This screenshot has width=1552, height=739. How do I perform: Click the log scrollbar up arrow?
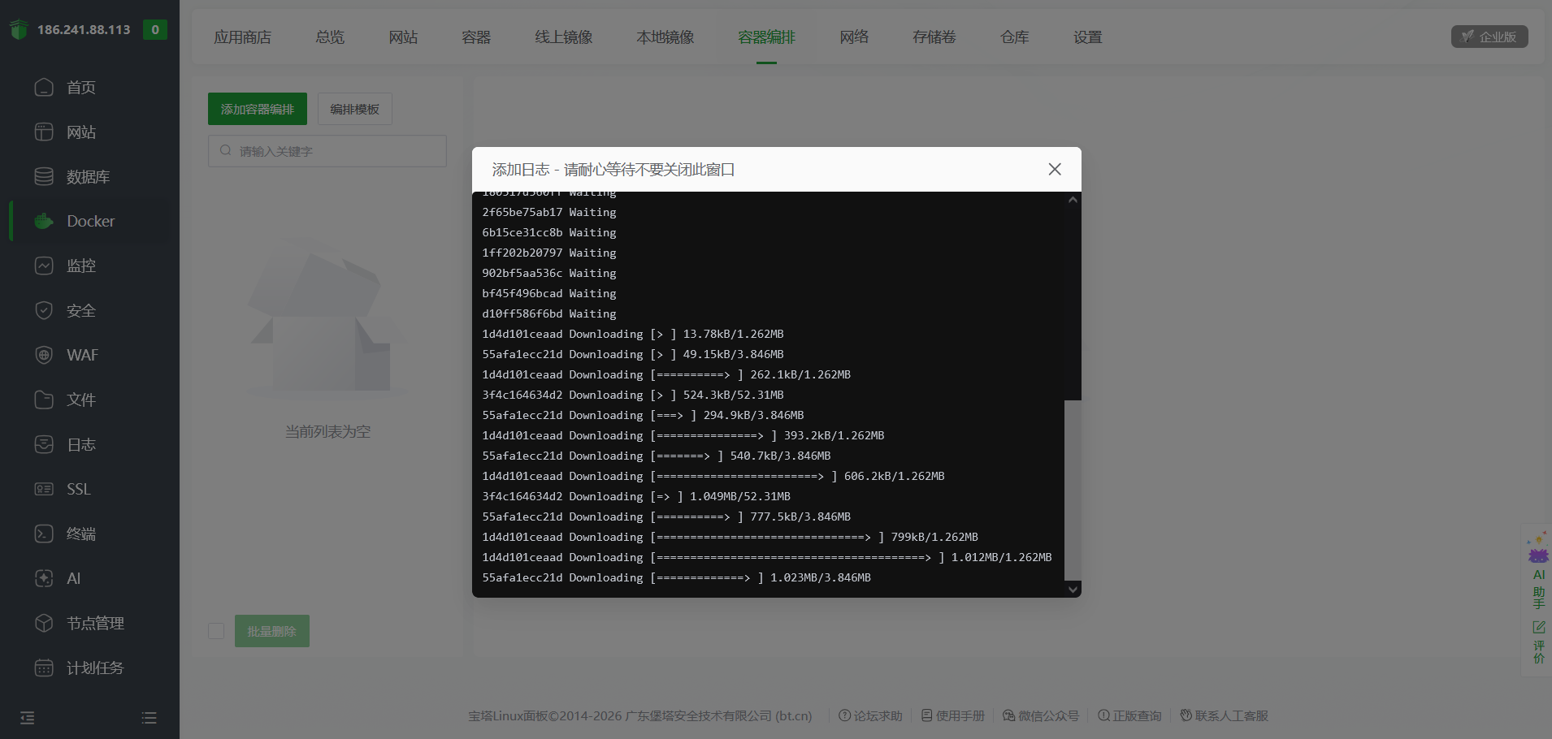click(x=1073, y=200)
